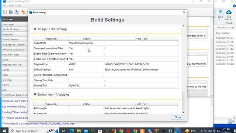This screenshot has height=133, width=236.
Task: Select the Integrated Clock Controller tab
Action: pyautogui.click(x=15, y=45)
